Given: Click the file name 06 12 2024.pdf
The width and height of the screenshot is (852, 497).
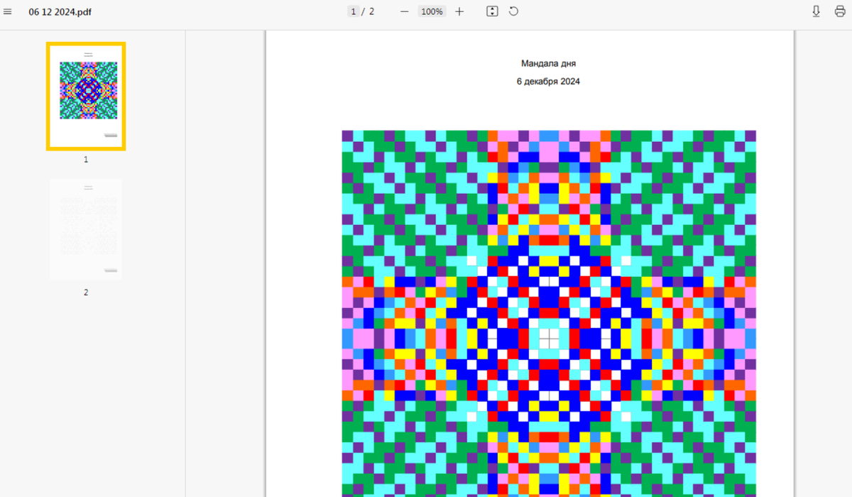Looking at the screenshot, I should click(60, 12).
